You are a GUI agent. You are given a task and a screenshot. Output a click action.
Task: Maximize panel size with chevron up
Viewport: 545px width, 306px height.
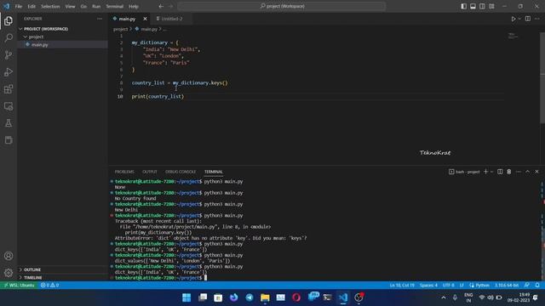(x=527, y=172)
